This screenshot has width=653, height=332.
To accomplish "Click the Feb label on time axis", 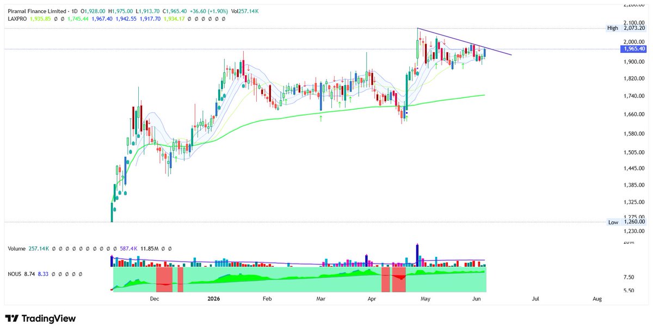I will pyautogui.click(x=267, y=299).
